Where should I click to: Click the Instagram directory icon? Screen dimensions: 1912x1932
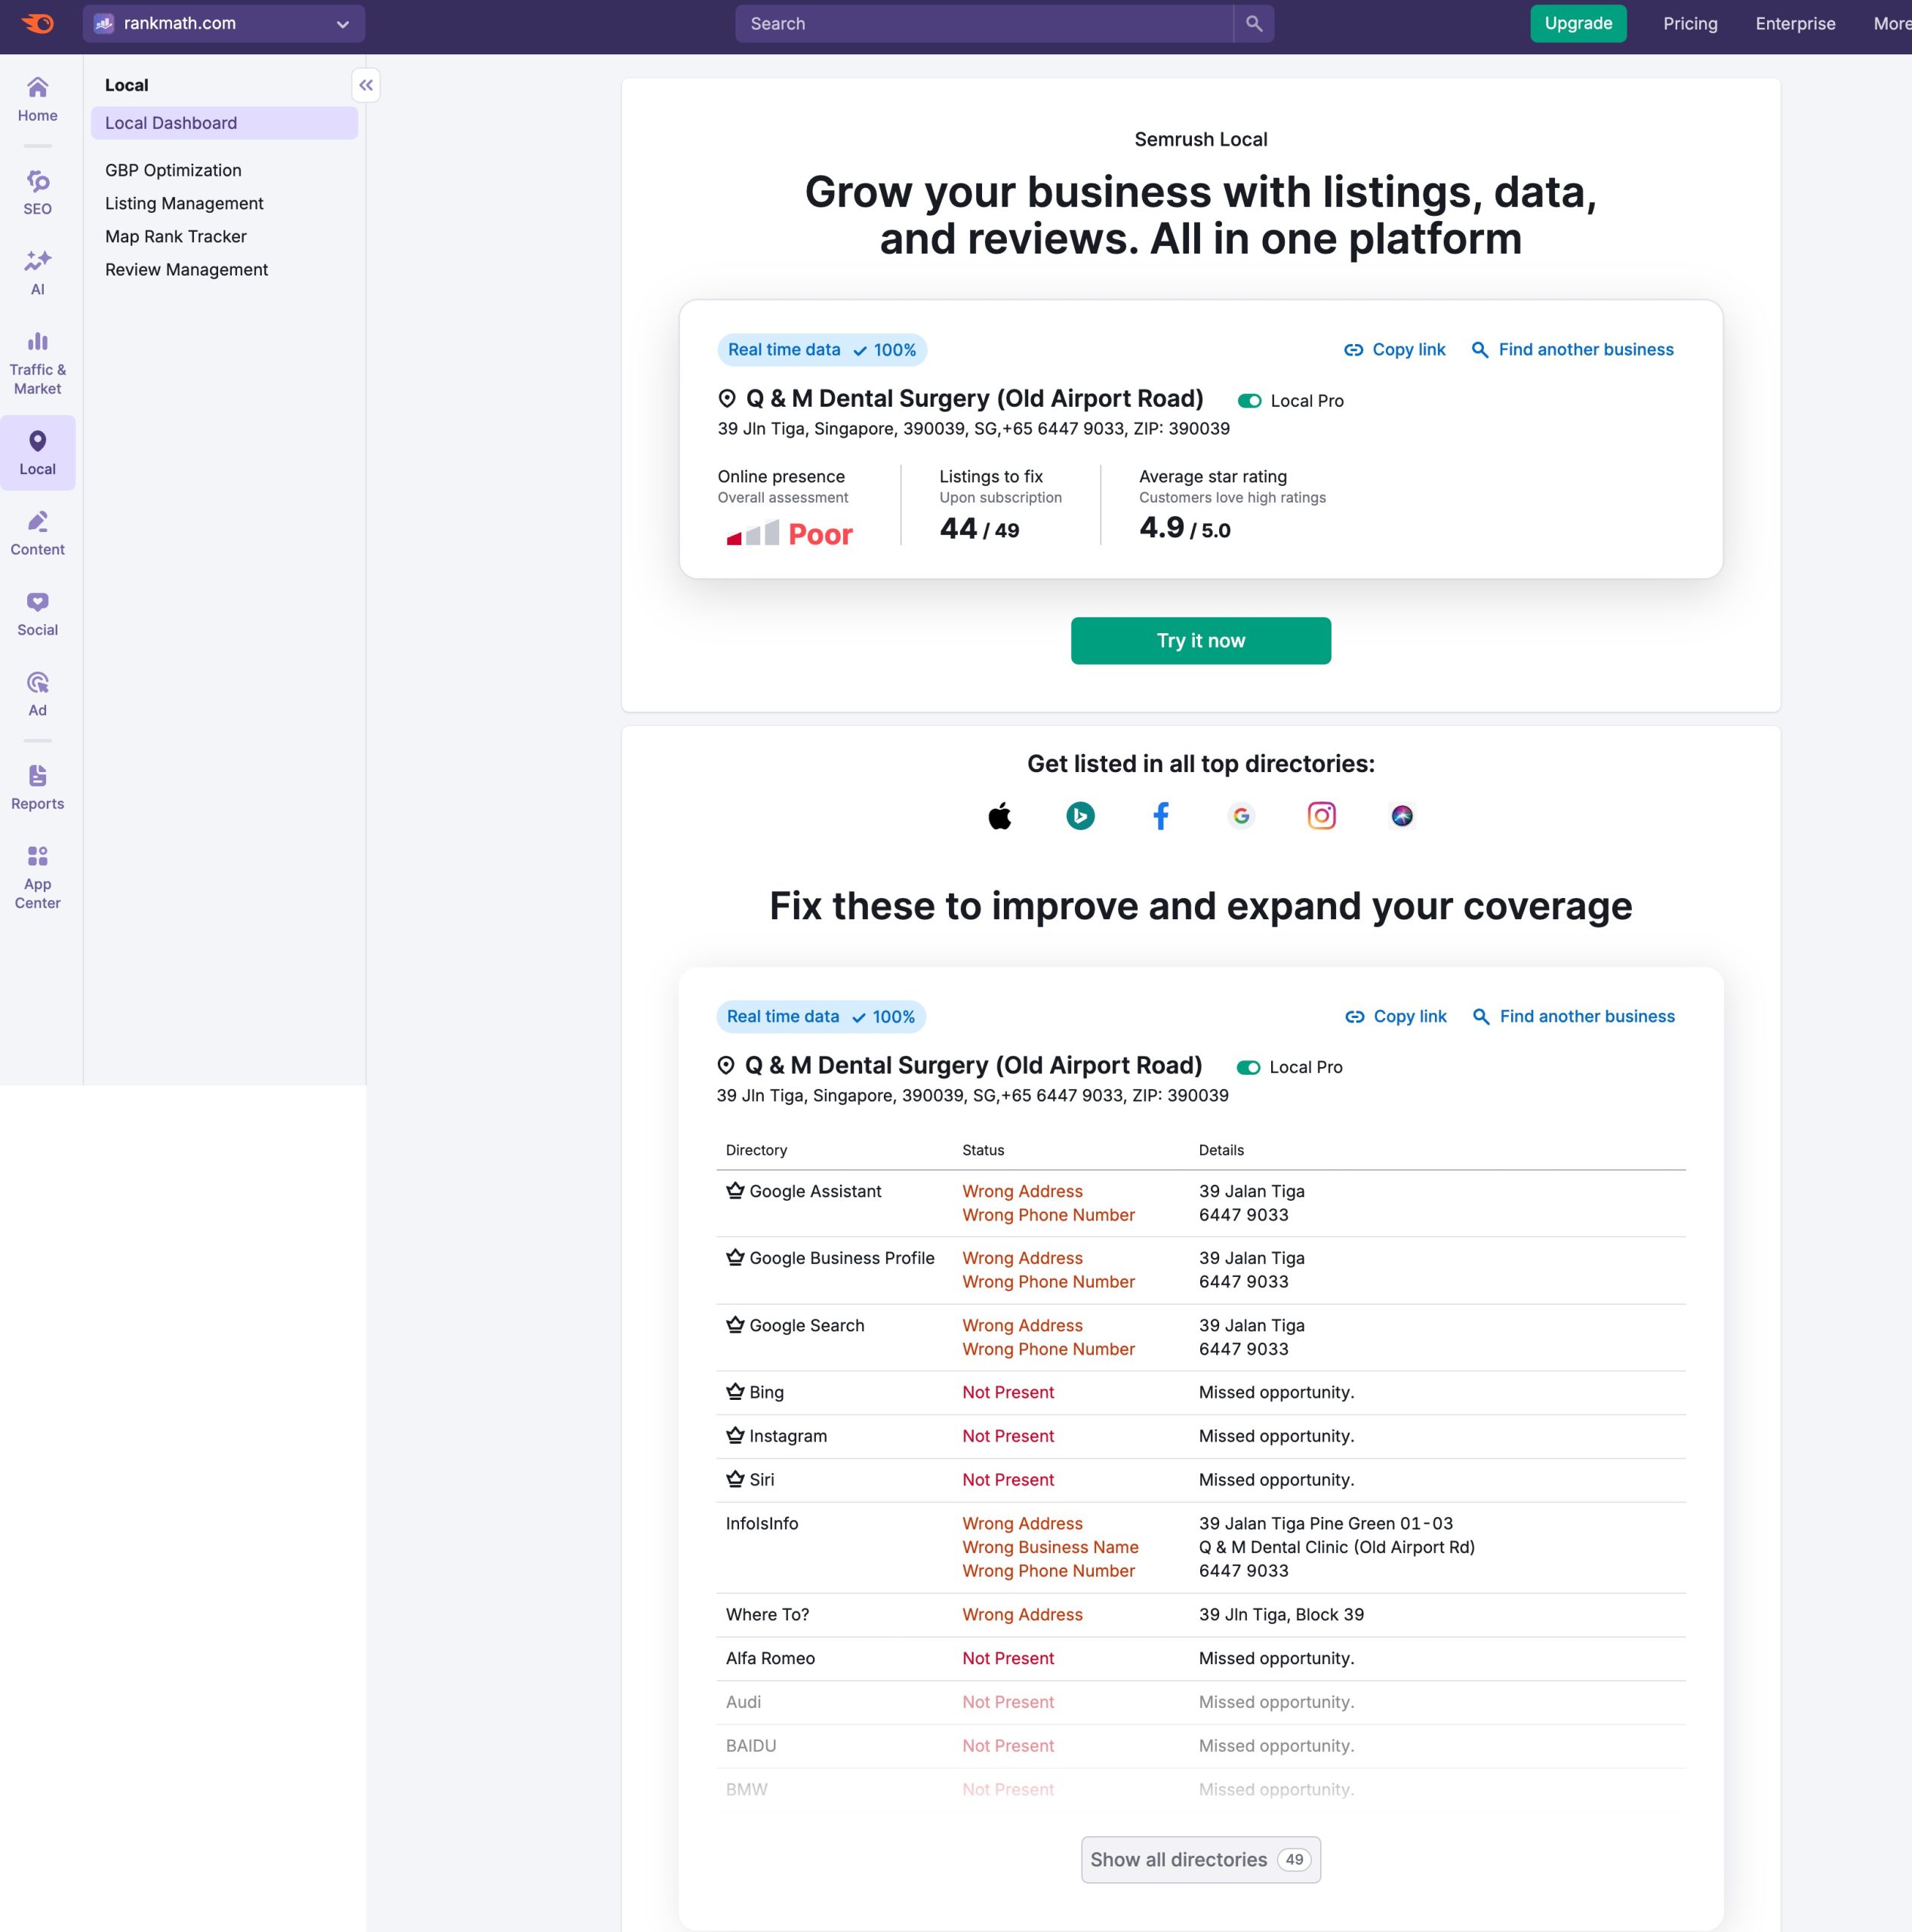(1321, 816)
